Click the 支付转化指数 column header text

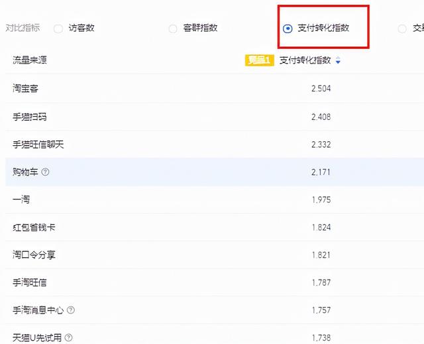(305, 60)
